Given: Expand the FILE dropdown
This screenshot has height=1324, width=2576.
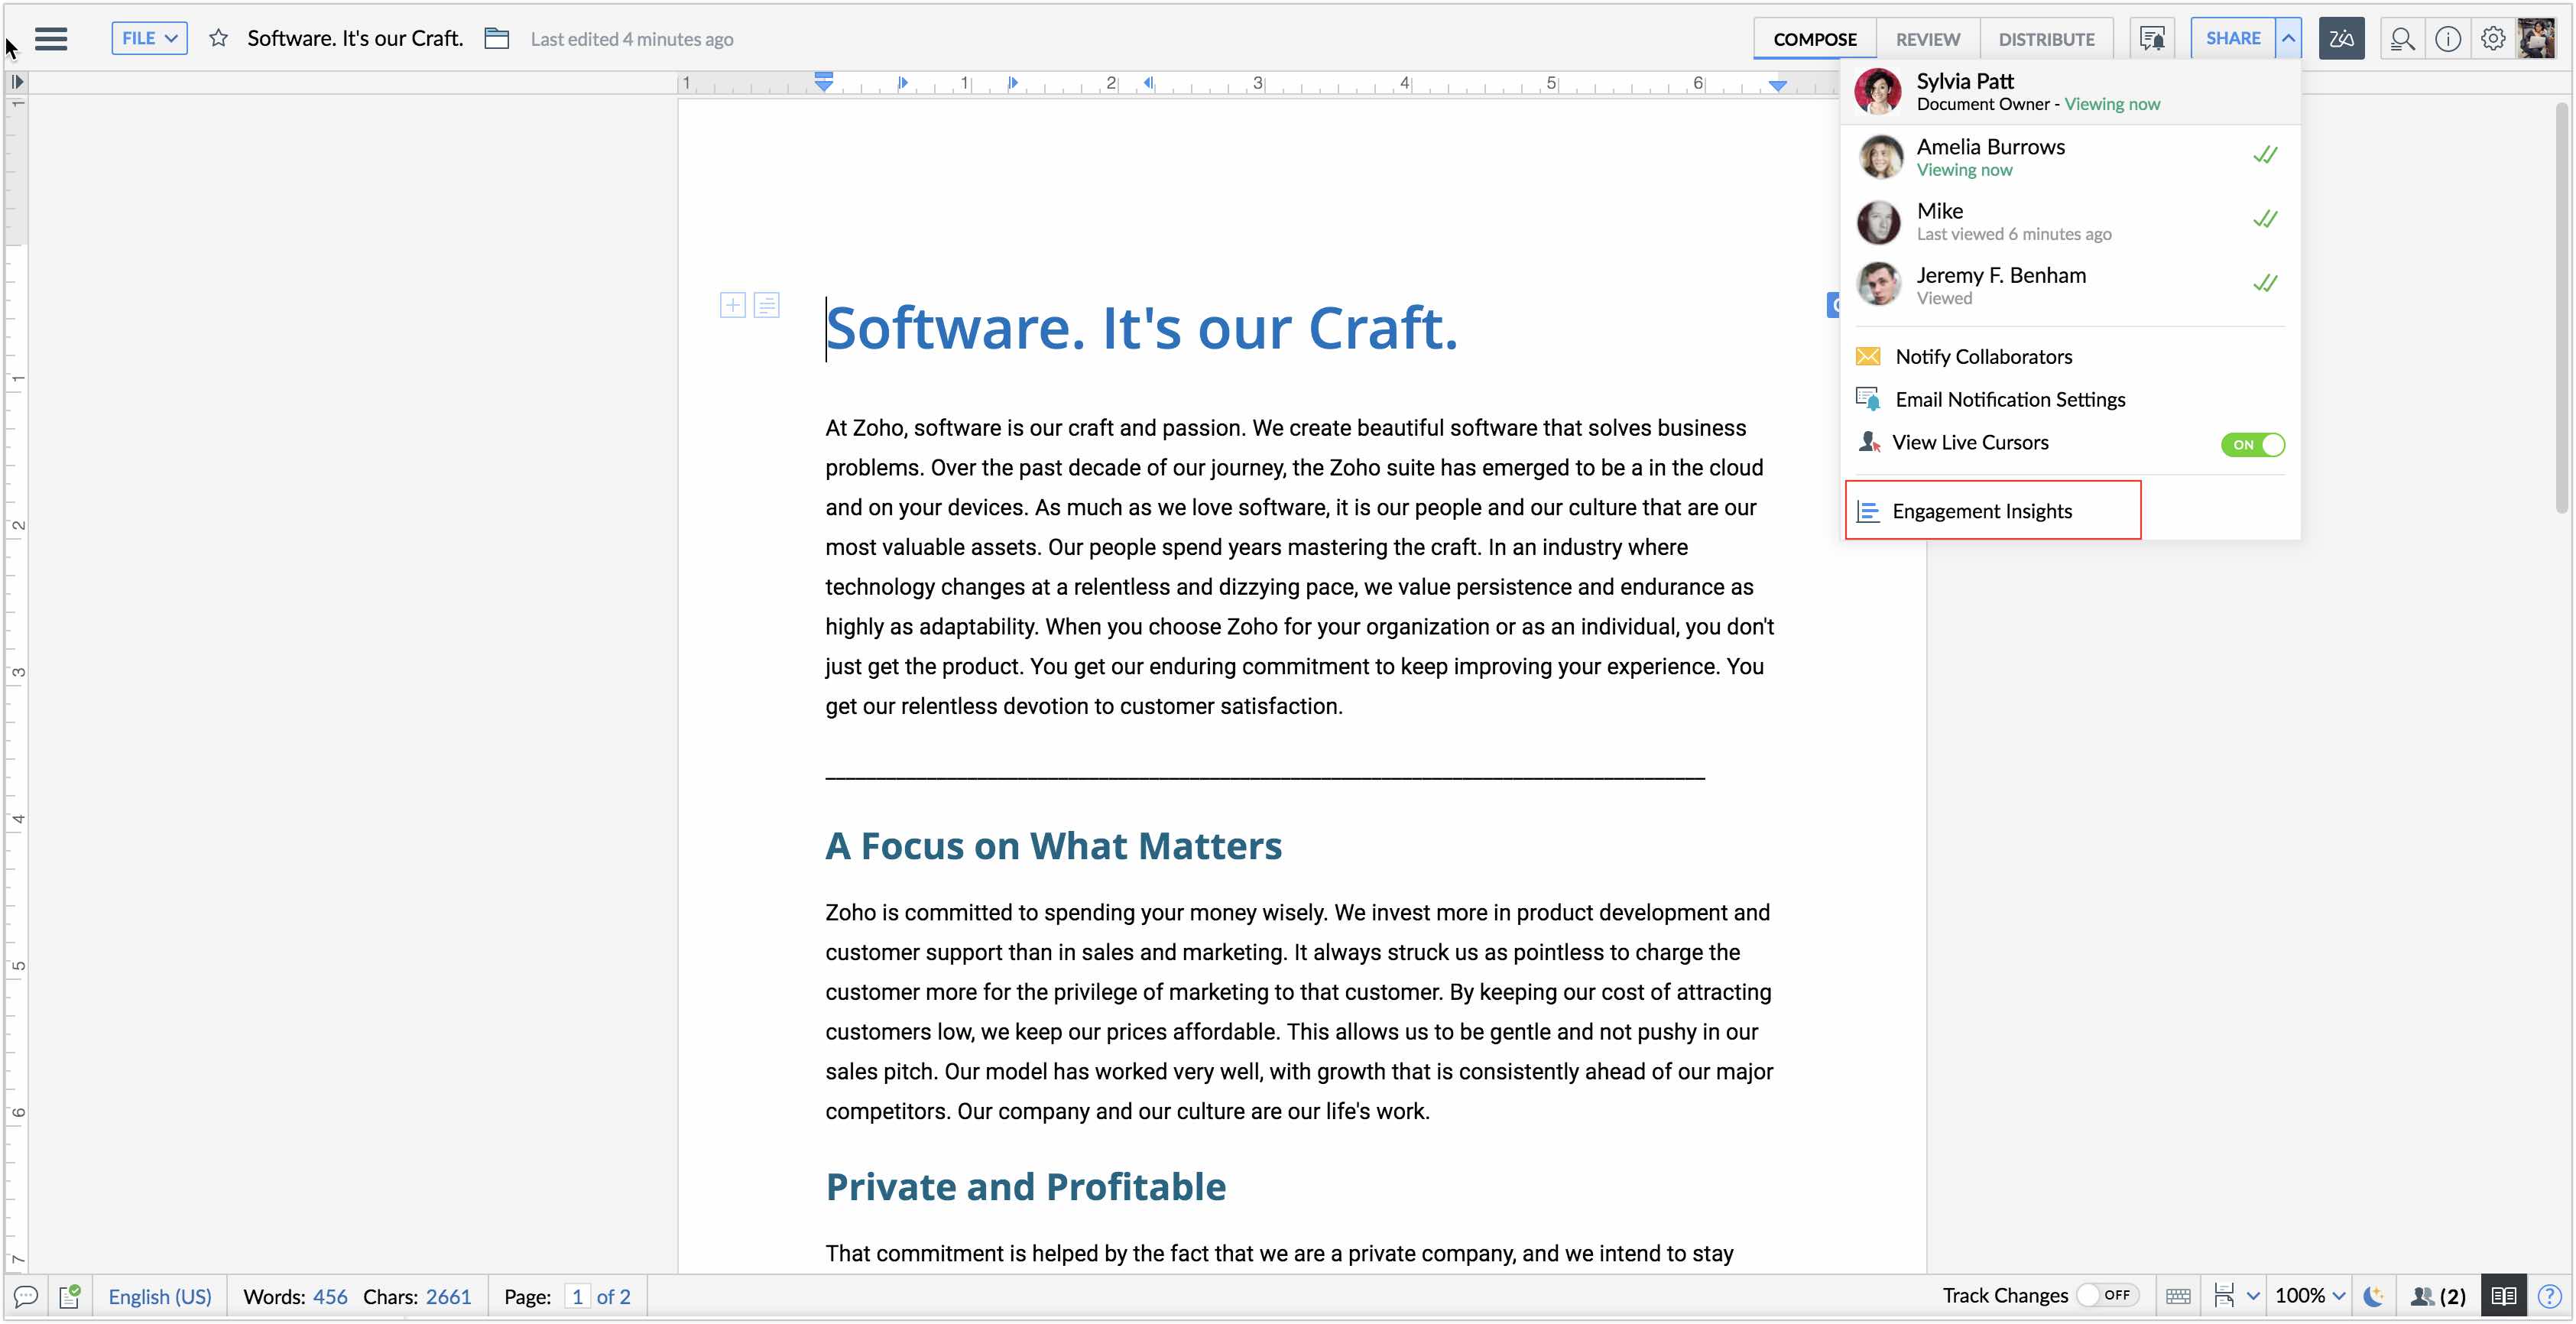Looking at the screenshot, I should tap(149, 39).
